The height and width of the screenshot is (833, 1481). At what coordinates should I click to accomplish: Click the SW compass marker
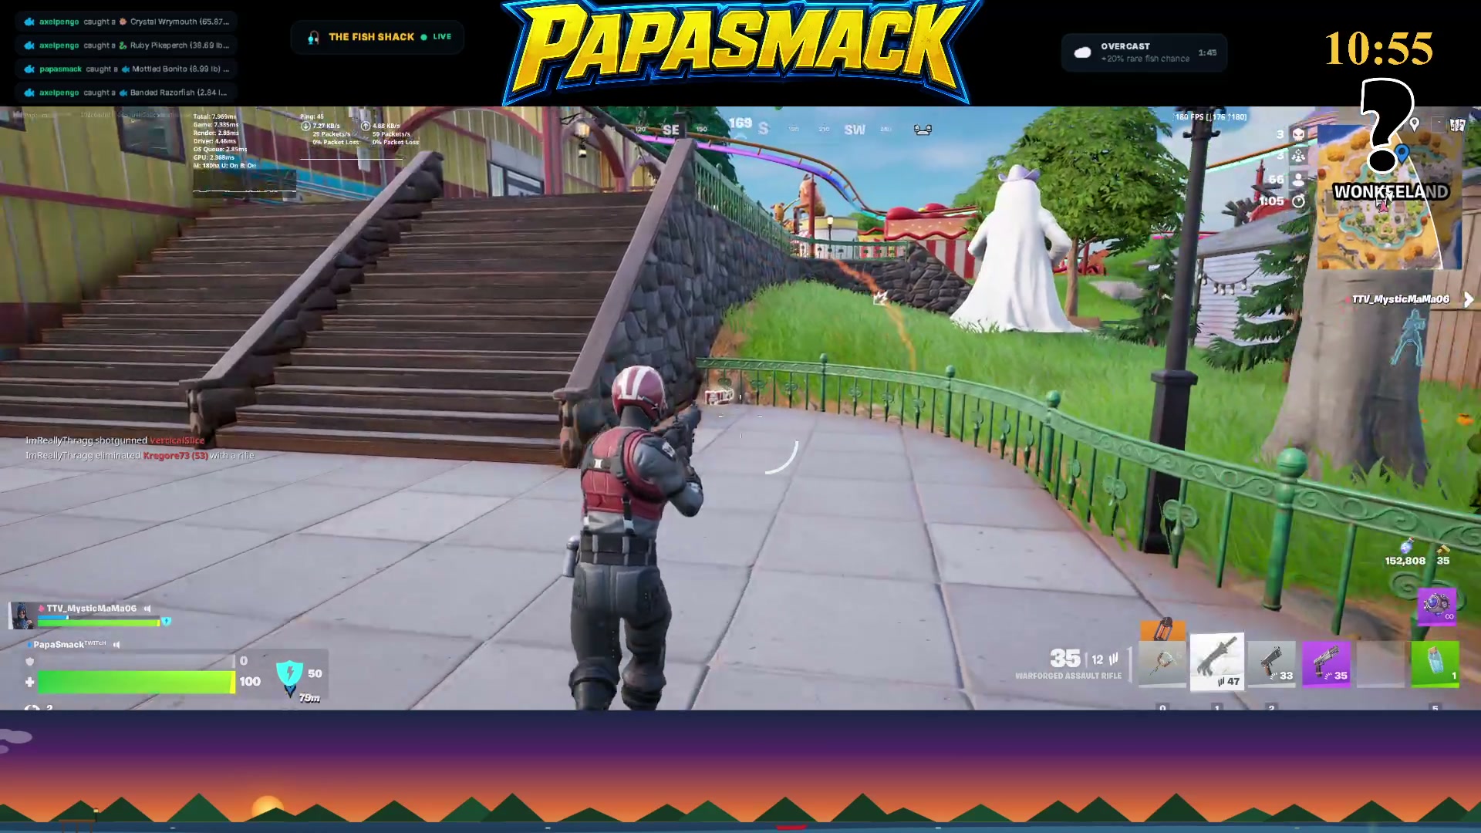pyautogui.click(x=855, y=130)
